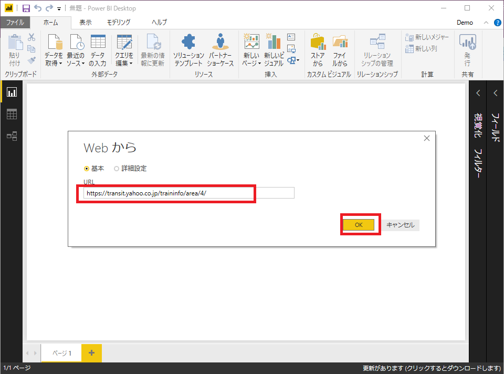Click the Undo arrow in title bar
This screenshot has width=504, height=374.
click(38, 8)
